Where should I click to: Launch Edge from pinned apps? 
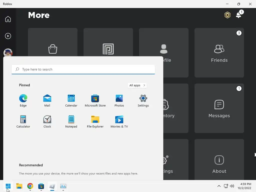(x=23, y=100)
